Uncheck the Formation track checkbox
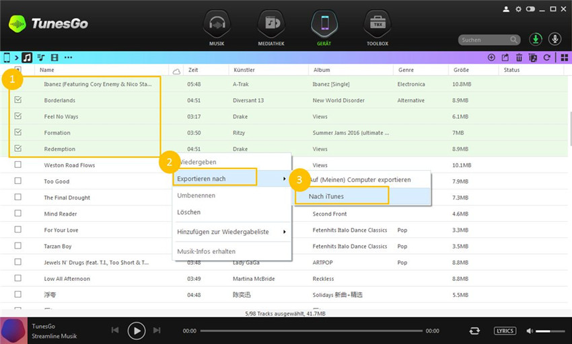Screen dimensions: 572x344 [18, 132]
